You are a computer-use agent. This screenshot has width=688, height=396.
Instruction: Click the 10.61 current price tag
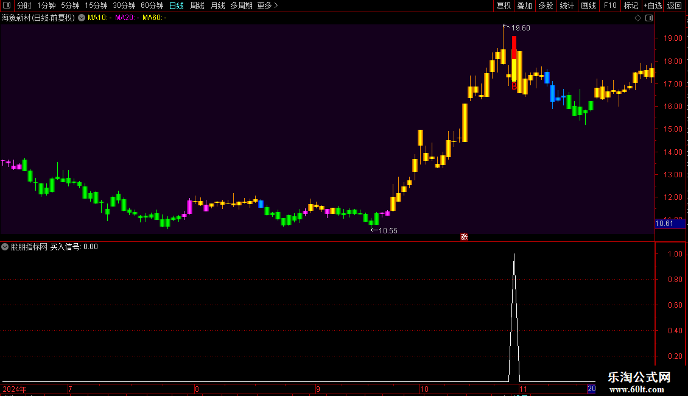[670, 224]
